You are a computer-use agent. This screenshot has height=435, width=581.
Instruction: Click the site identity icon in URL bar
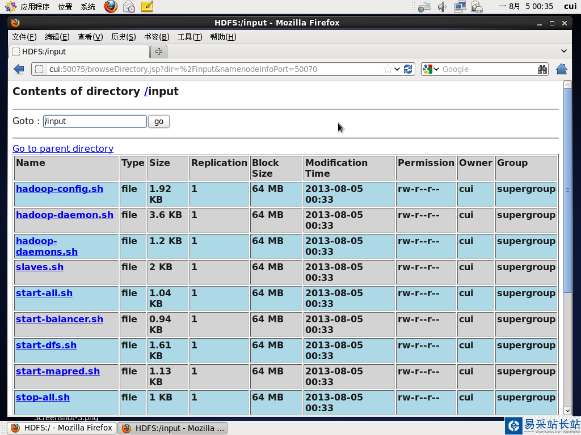pos(39,69)
